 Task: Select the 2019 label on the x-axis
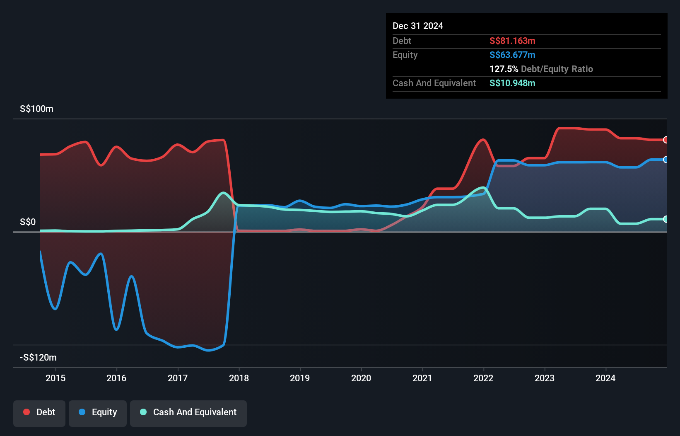[x=300, y=378]
